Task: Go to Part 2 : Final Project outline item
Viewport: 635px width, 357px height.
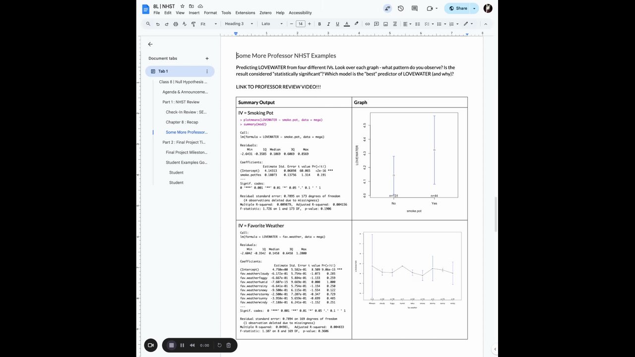Action: (x=184, y=142)
